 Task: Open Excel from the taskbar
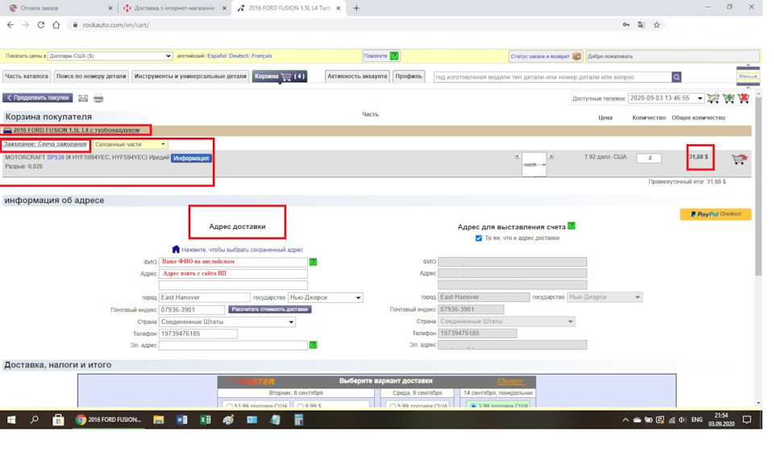coord(206,420)
